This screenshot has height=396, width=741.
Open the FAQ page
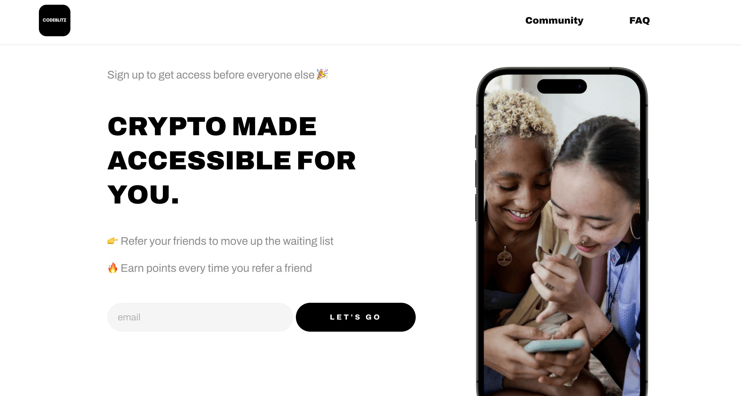[x=639, y=20]
